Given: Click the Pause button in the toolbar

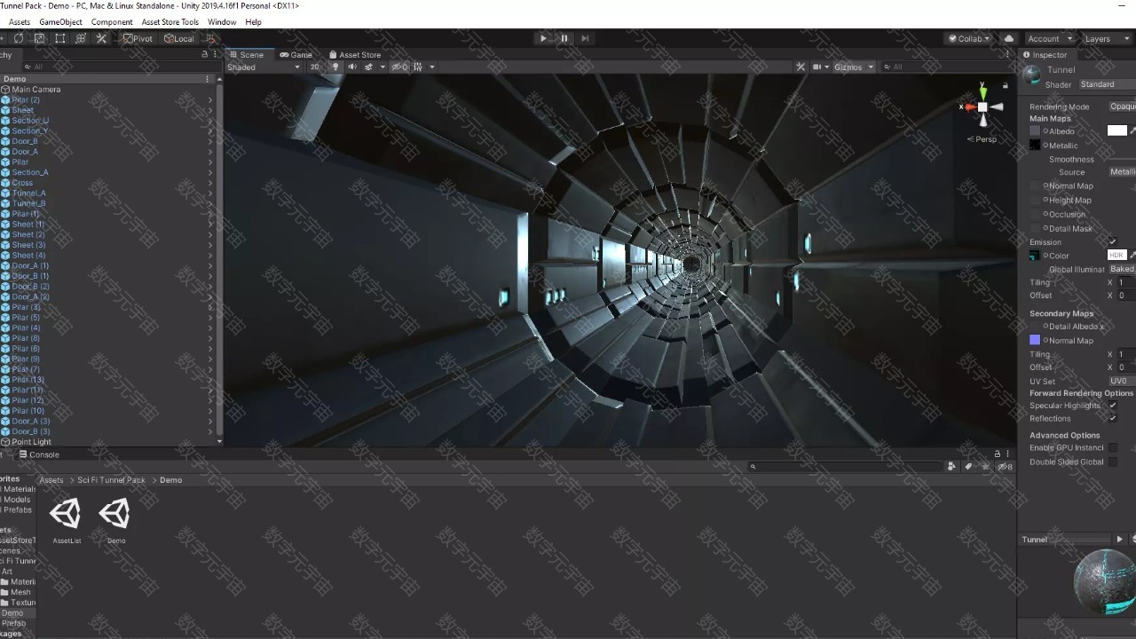Looking at the screenshot, I should pyautogui.click(x=564, y=38).
